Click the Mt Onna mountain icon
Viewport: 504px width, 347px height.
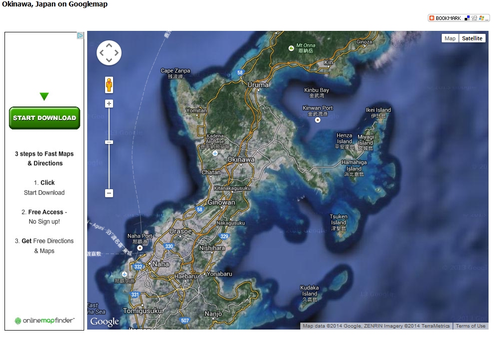point(291,48)
